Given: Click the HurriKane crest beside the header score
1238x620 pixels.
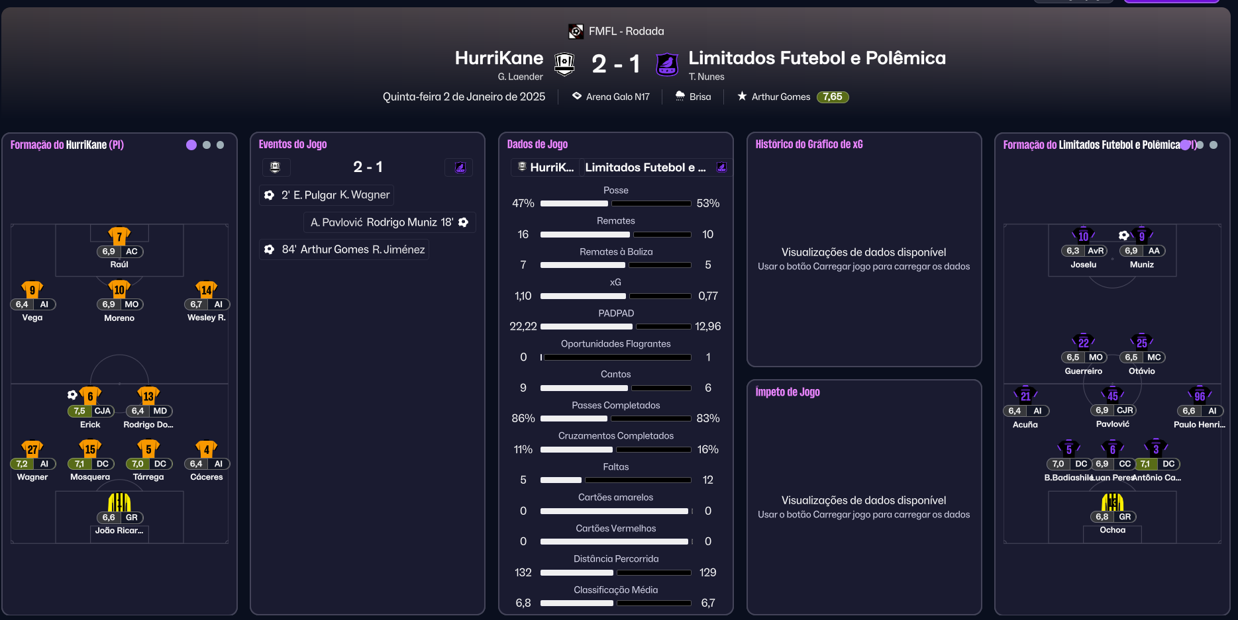Looking at the screenshot, I should pos(564,64).
